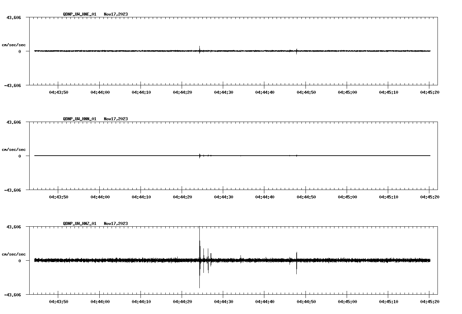Click the HNE spike just before 04:44:50
The width and height of the screenshot is (462, 314).
pos(297,51)
